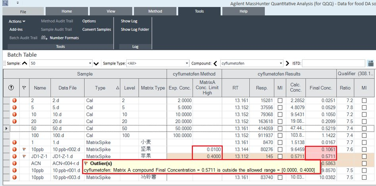
Task: Click Show Log Folder
Action: 135,29
